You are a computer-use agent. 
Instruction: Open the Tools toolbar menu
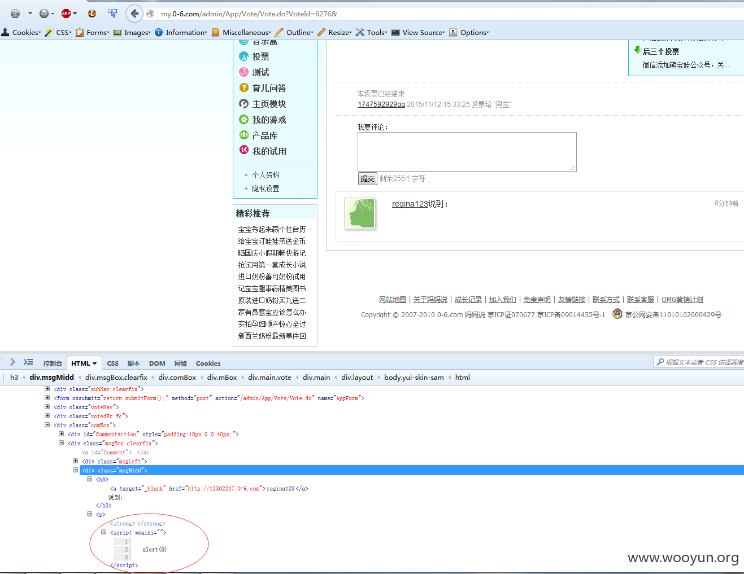click(x=372, y=33)
